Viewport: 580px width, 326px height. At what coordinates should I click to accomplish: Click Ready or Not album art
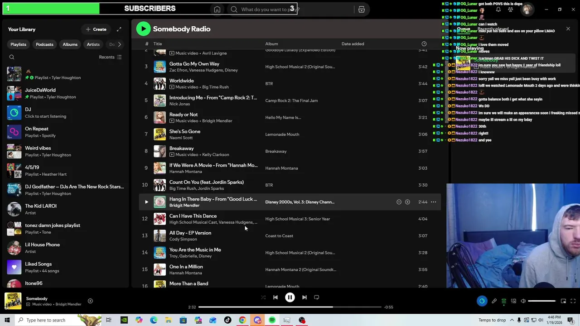(159, 117)
